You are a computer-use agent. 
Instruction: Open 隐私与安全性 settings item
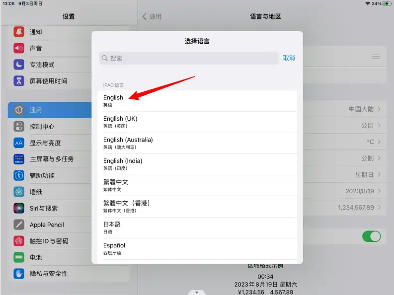tap(49, 274)
